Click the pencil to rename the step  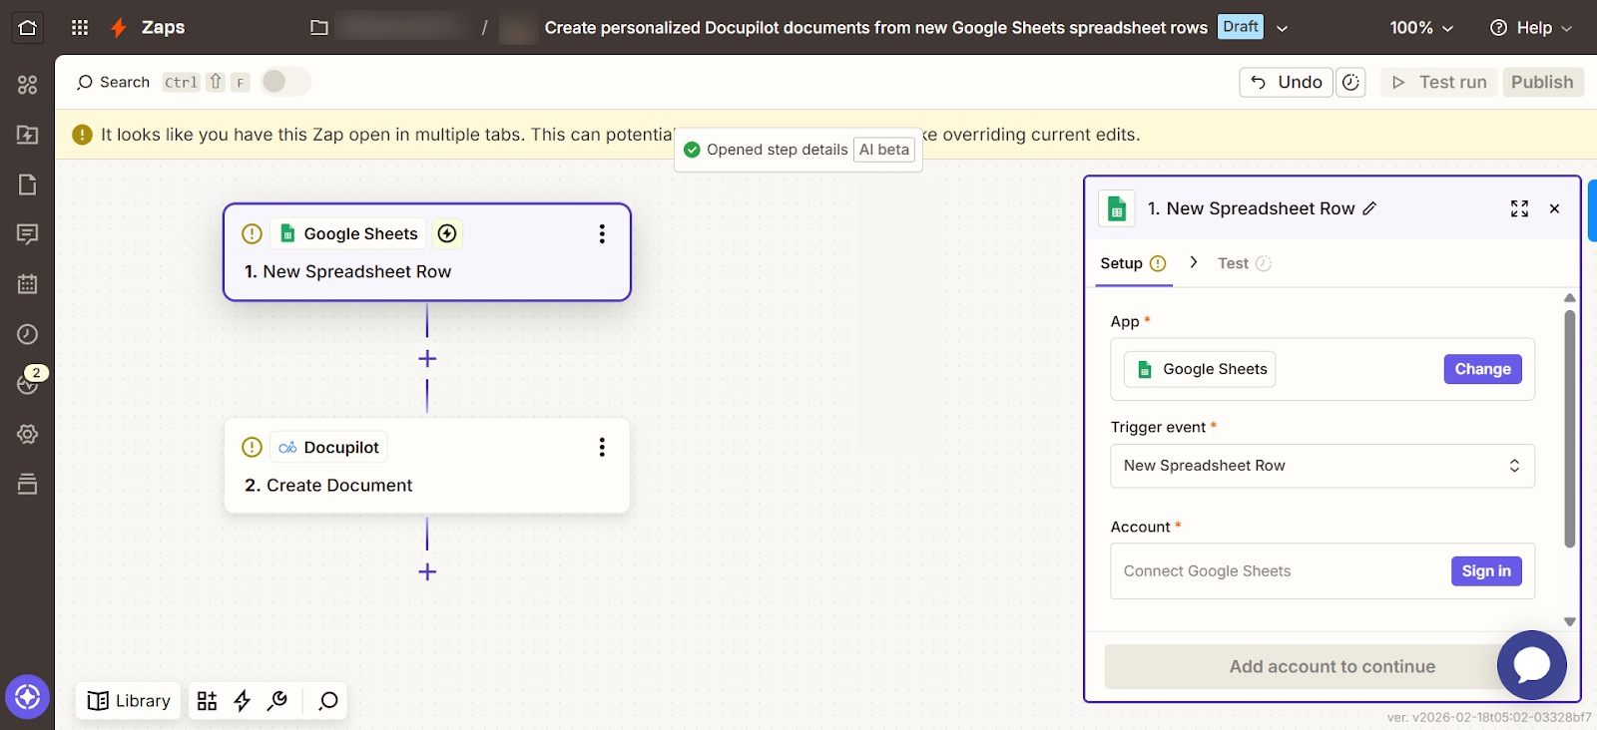tap(1370, 208)
